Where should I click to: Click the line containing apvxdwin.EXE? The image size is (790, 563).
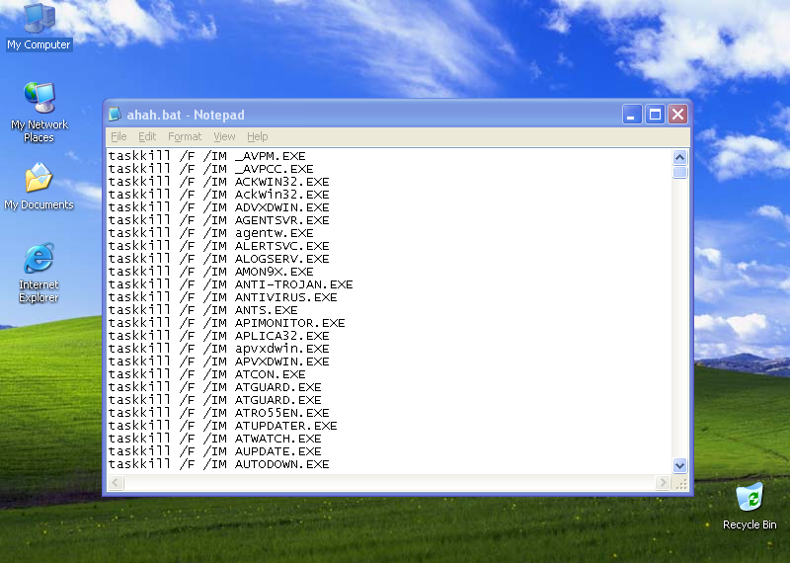click(x=218, y=349)
